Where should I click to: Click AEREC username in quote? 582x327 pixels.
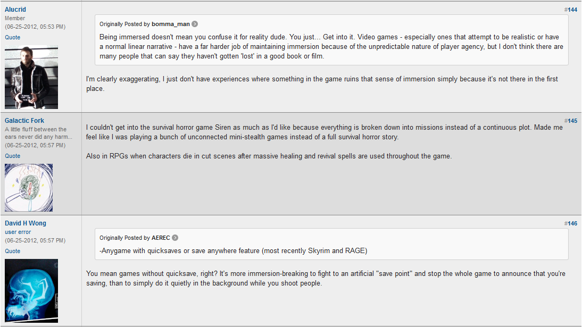tap(161, 238)
